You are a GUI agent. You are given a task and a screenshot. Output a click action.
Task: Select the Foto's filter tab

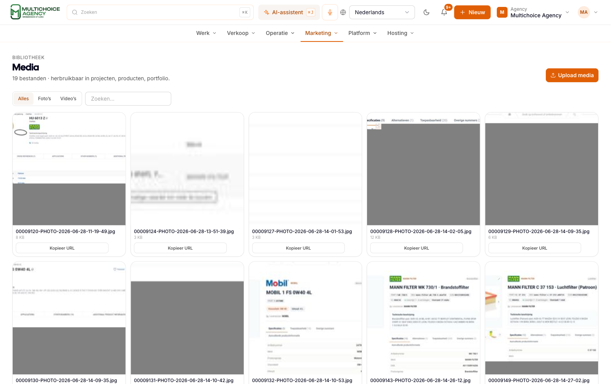[x=45, y=99]
